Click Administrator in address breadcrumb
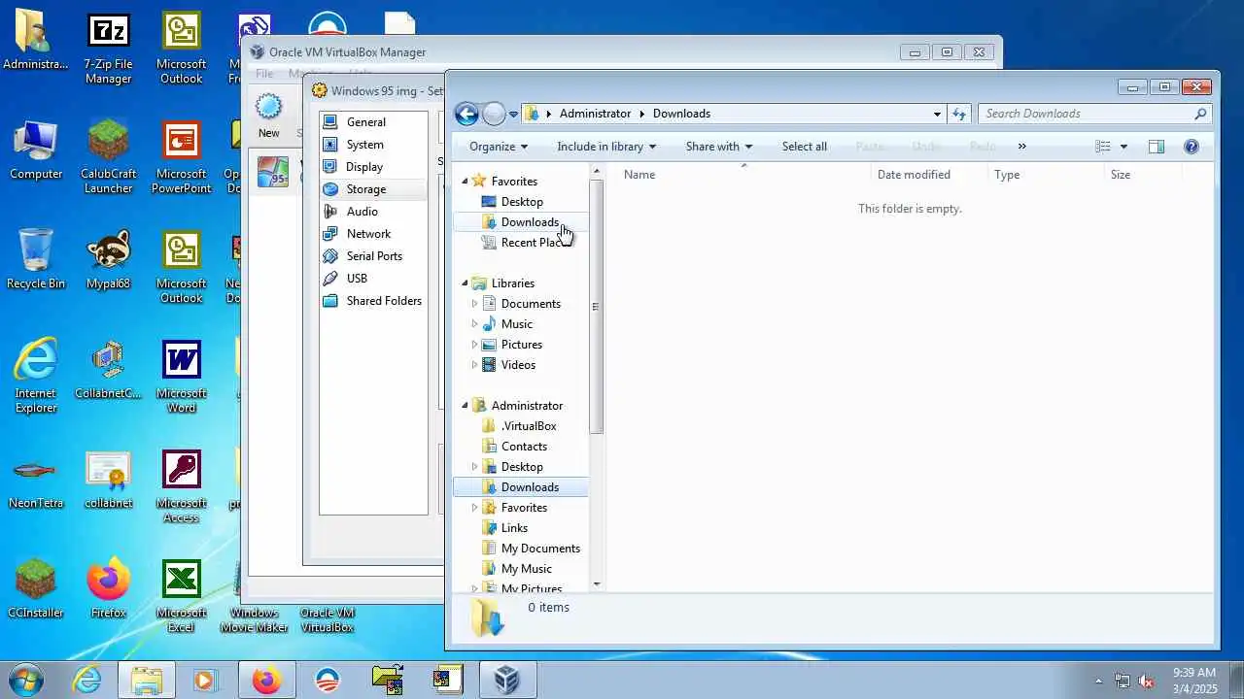 [595, 114]
